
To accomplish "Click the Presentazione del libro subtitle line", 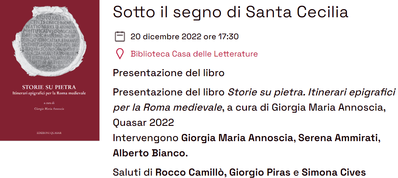I will [x=169, y=73].
